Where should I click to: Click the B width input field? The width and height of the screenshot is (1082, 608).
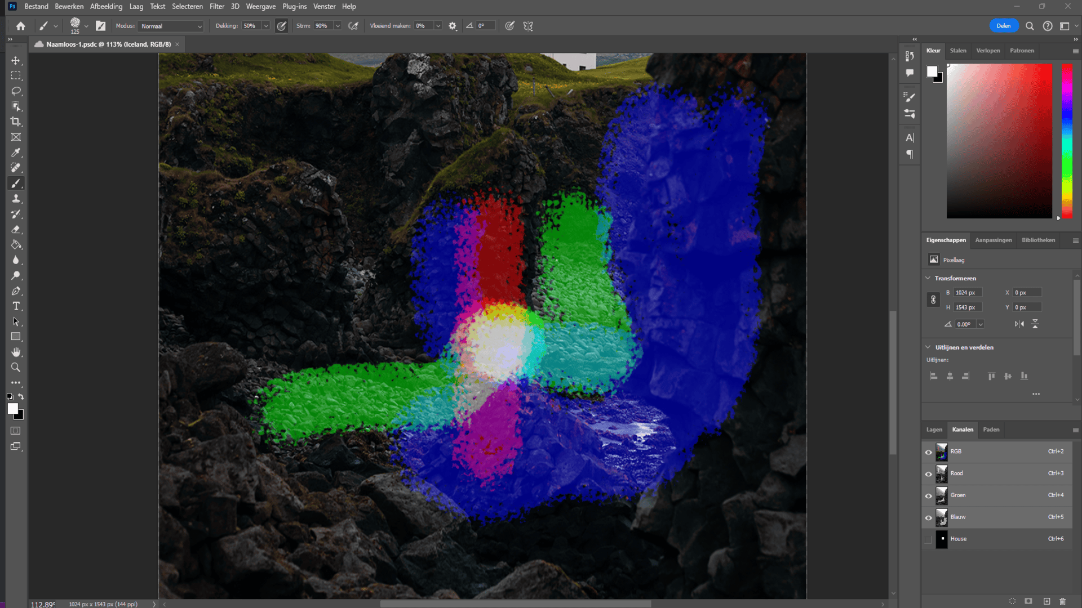[x=968, y=293]
